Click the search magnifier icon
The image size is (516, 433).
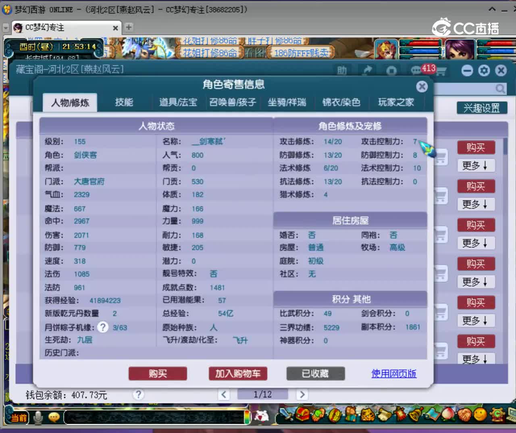500,88
